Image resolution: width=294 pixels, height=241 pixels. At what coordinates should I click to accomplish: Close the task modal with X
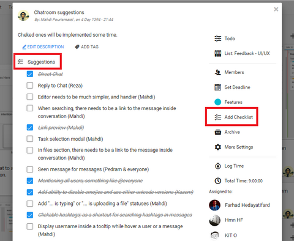click(276, 9)
